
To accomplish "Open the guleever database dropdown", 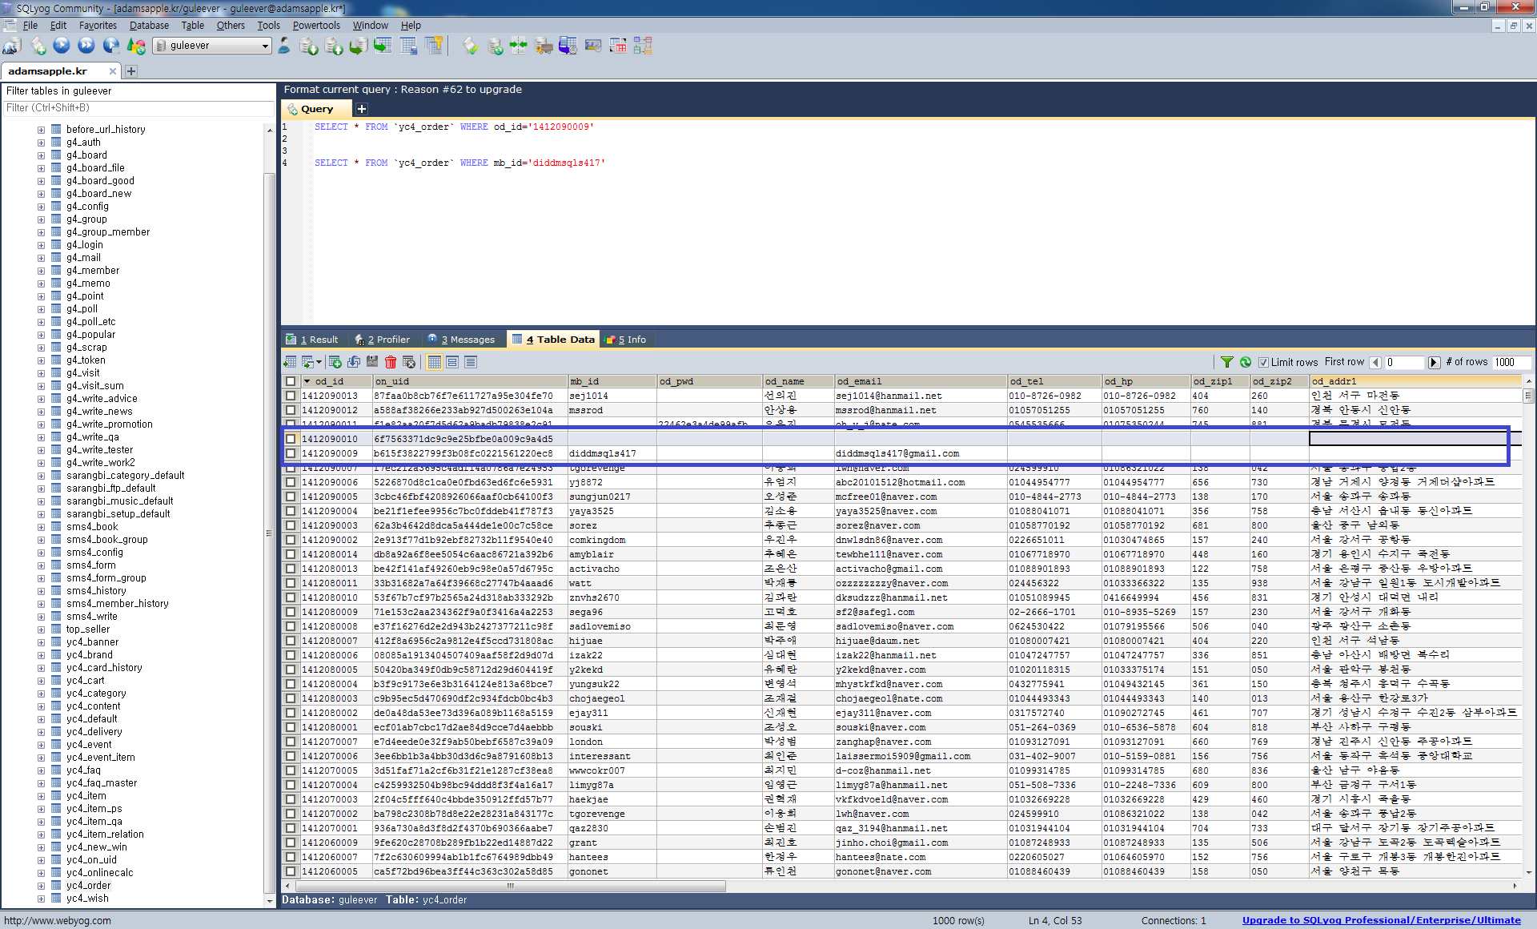I will (265, 46).
